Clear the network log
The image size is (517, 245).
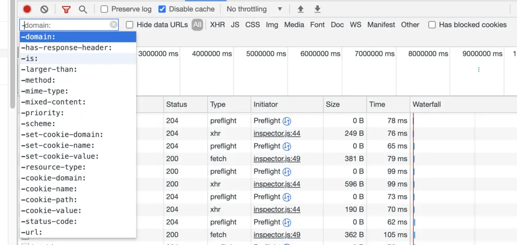coord(44,9)
